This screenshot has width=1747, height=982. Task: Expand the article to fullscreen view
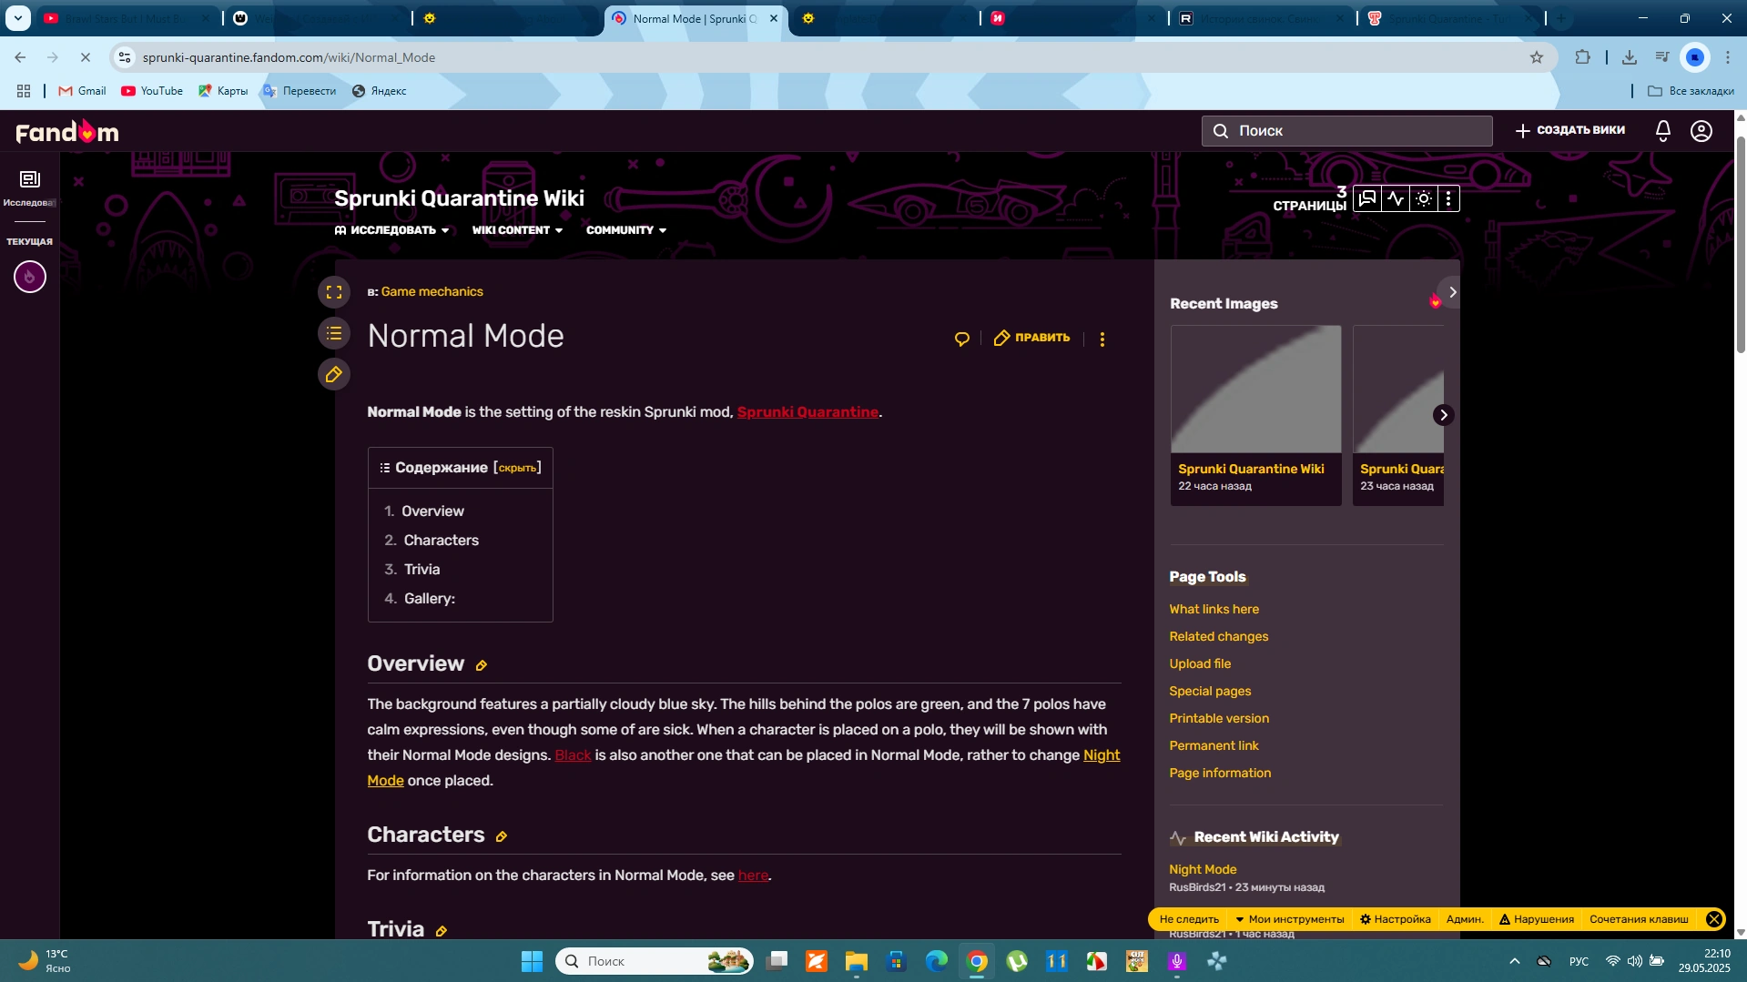(x=333, y=291)
